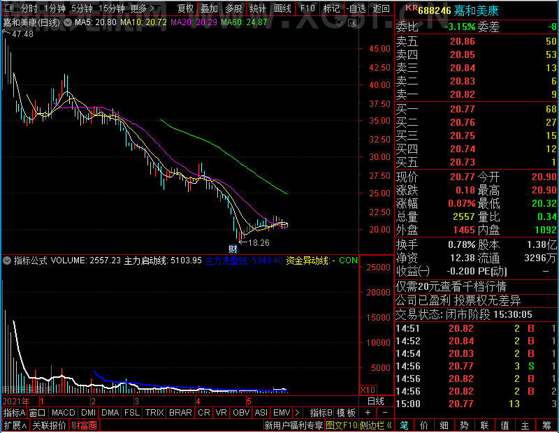The width and height of the screenshot is (559, 433).
Task: Select the 联 linked tab
Action: click(x=484, y=425)
